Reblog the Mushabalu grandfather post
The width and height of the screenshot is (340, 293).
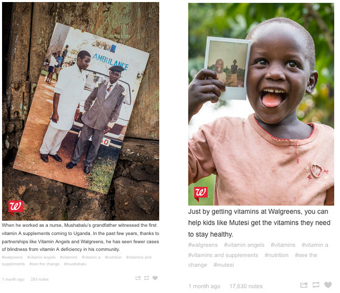(x=146, y=278)
